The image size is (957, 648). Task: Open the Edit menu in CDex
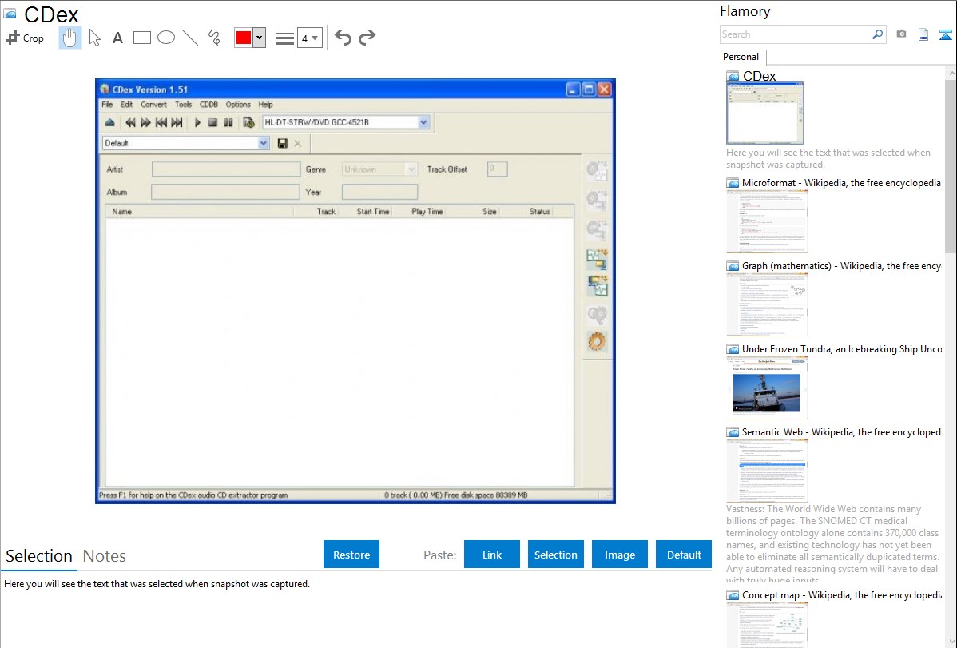[126, 105]
